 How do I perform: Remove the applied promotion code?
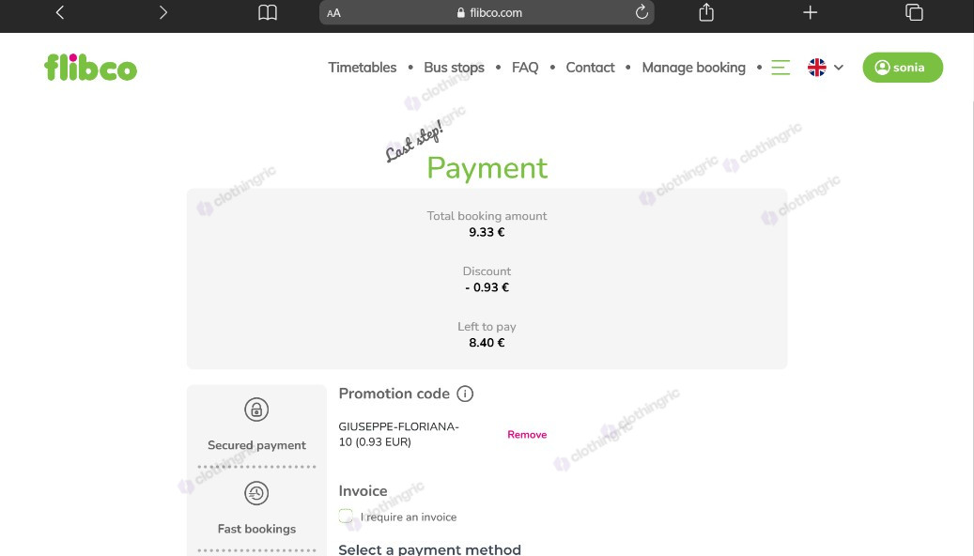click(527, 434)
